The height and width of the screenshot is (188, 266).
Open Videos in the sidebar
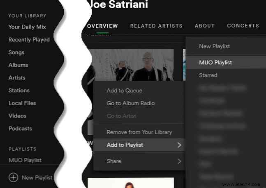tap(18, 116)
